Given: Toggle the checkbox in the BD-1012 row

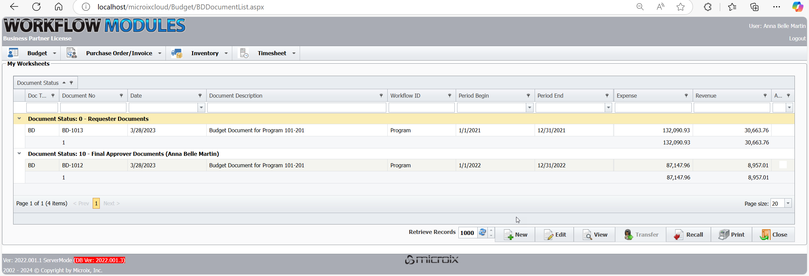Looking at the screenshot, I should tap(783, 165).
